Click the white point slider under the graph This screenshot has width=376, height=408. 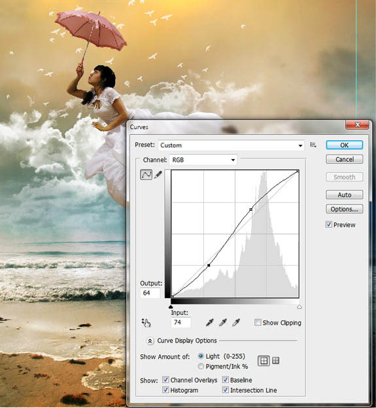pyautogui.click(x=299, y=307)
